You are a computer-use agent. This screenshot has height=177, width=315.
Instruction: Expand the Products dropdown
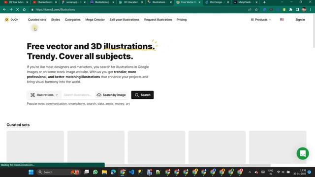261,20
